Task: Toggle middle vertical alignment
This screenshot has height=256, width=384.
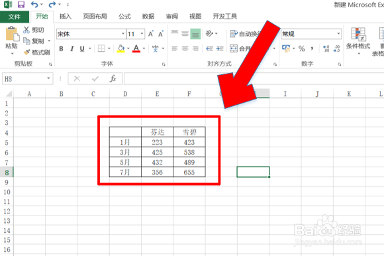Action: (185, 34)
